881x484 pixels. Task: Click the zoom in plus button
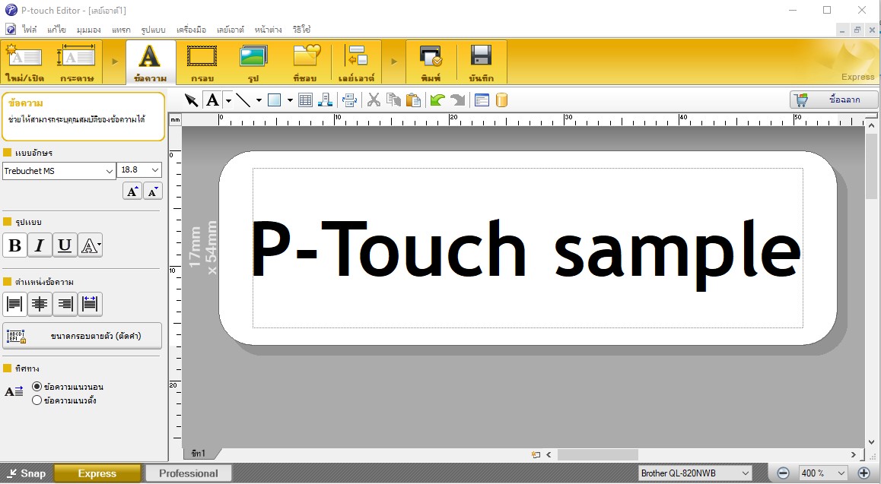[864, 473]
